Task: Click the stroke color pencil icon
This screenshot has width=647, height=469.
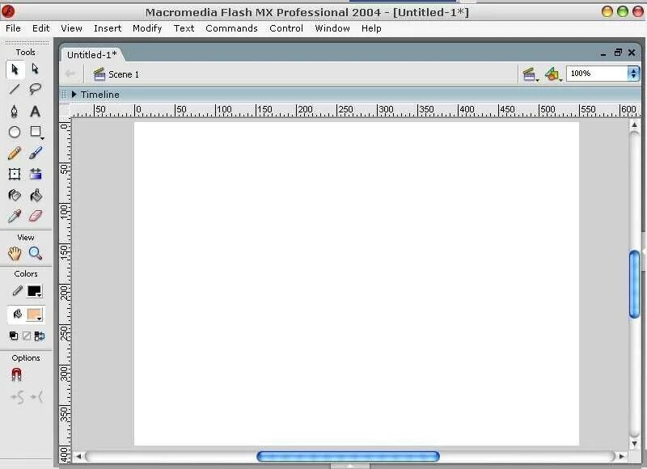Action: 17,291
